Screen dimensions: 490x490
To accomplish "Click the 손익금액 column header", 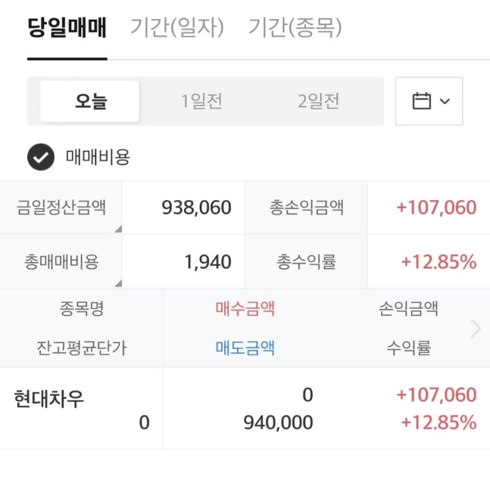I will click(409, 308).
